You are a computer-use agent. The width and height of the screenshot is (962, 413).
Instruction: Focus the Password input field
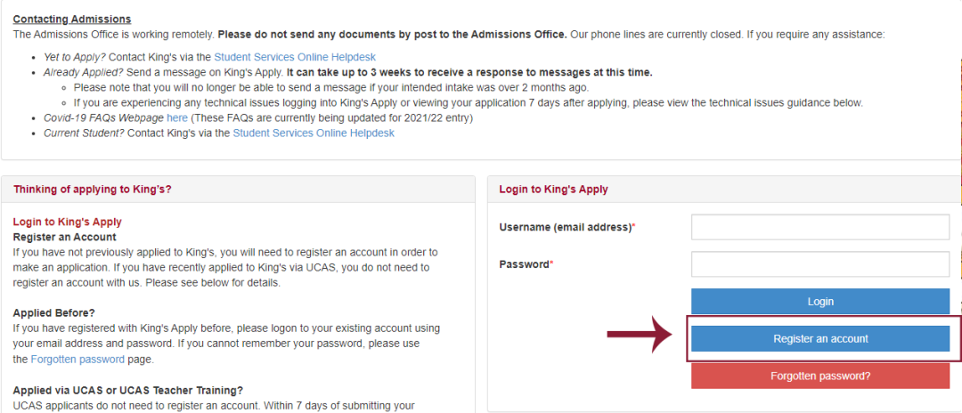click(819, 264)
